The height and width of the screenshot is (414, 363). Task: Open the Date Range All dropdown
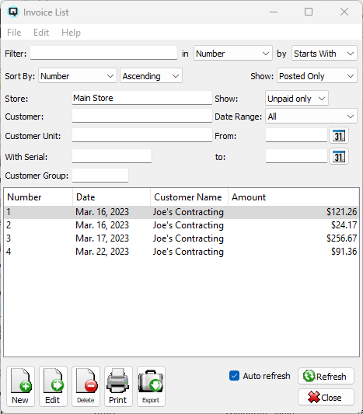(x=311, y=117)
